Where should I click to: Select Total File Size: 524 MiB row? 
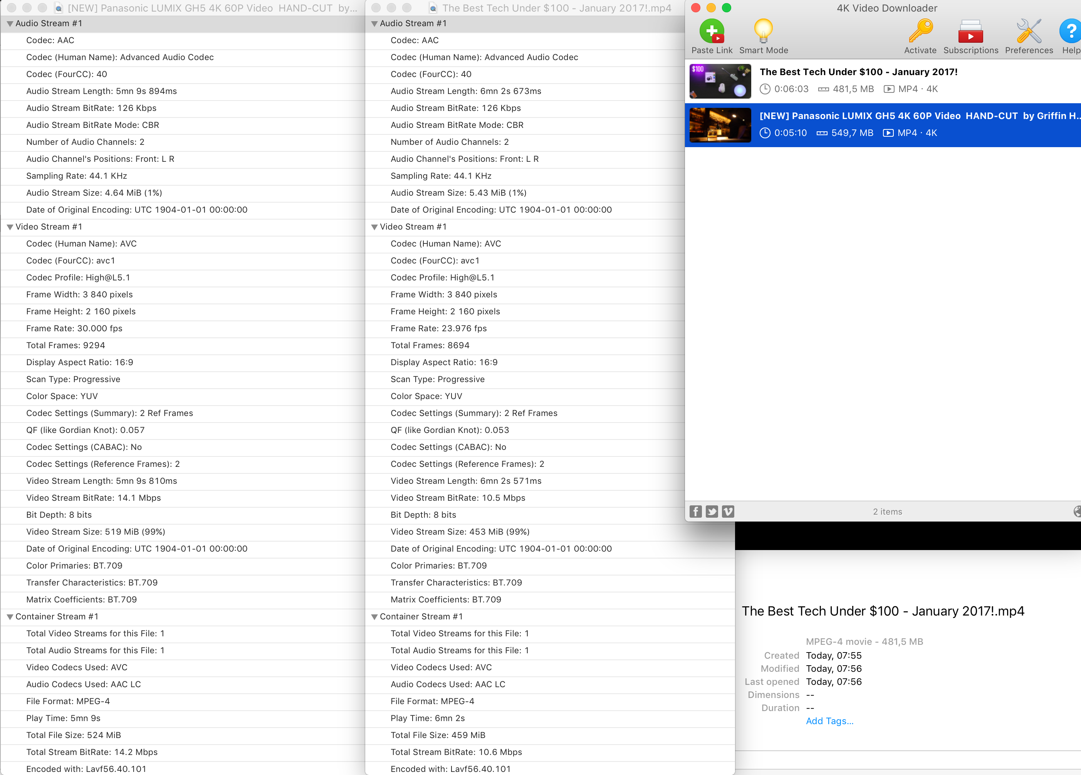pos(183,735)
